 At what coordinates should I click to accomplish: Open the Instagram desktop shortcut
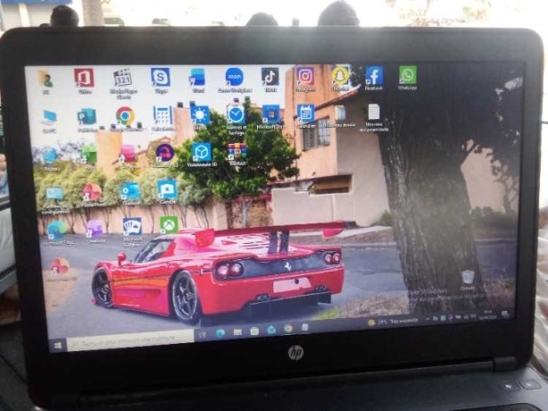[x=305, y=79]
